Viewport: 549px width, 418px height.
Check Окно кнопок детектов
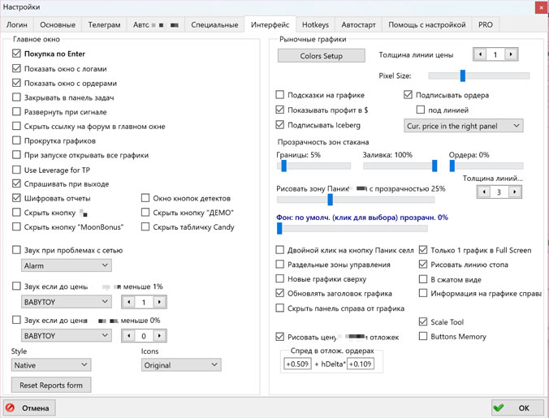(x=145, y=198)
